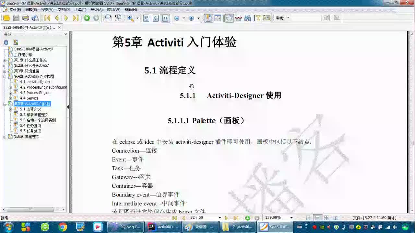Screen dimensions: 415x233
Task: Expand 4.2 ProcessEngineConfiguration node
Action: coord(10,88)
